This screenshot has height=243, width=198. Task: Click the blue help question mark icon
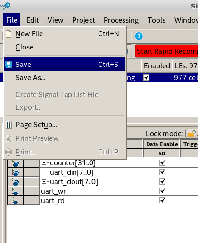tap(139, 36)
